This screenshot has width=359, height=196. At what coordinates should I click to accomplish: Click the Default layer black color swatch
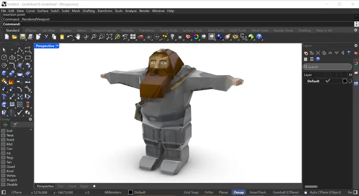click(x=345, y=81)
